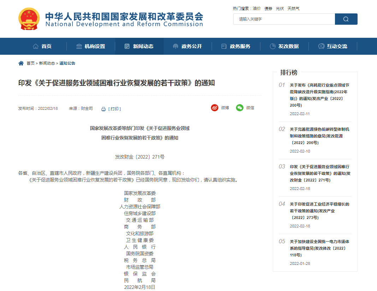The height and width of the screenshot is (291, 377).
Task: Click the document number 发改财金〔2022〕271号
Action: point(140,157)
